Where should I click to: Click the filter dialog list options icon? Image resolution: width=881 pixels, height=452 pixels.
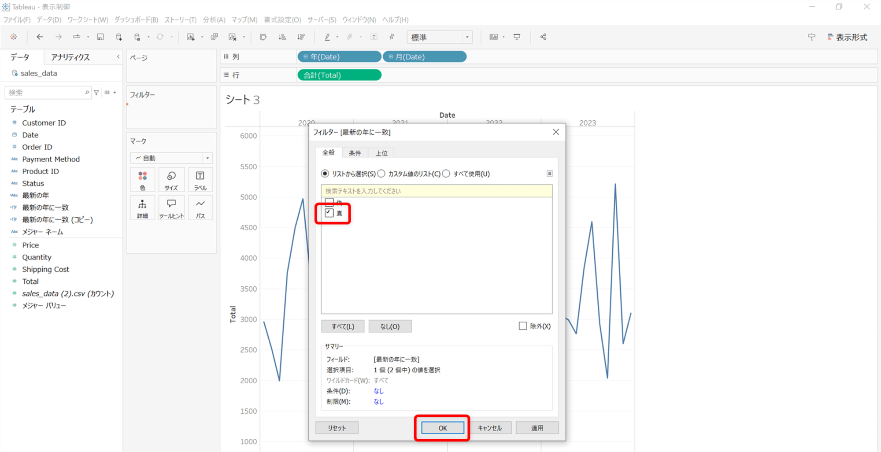549,174
